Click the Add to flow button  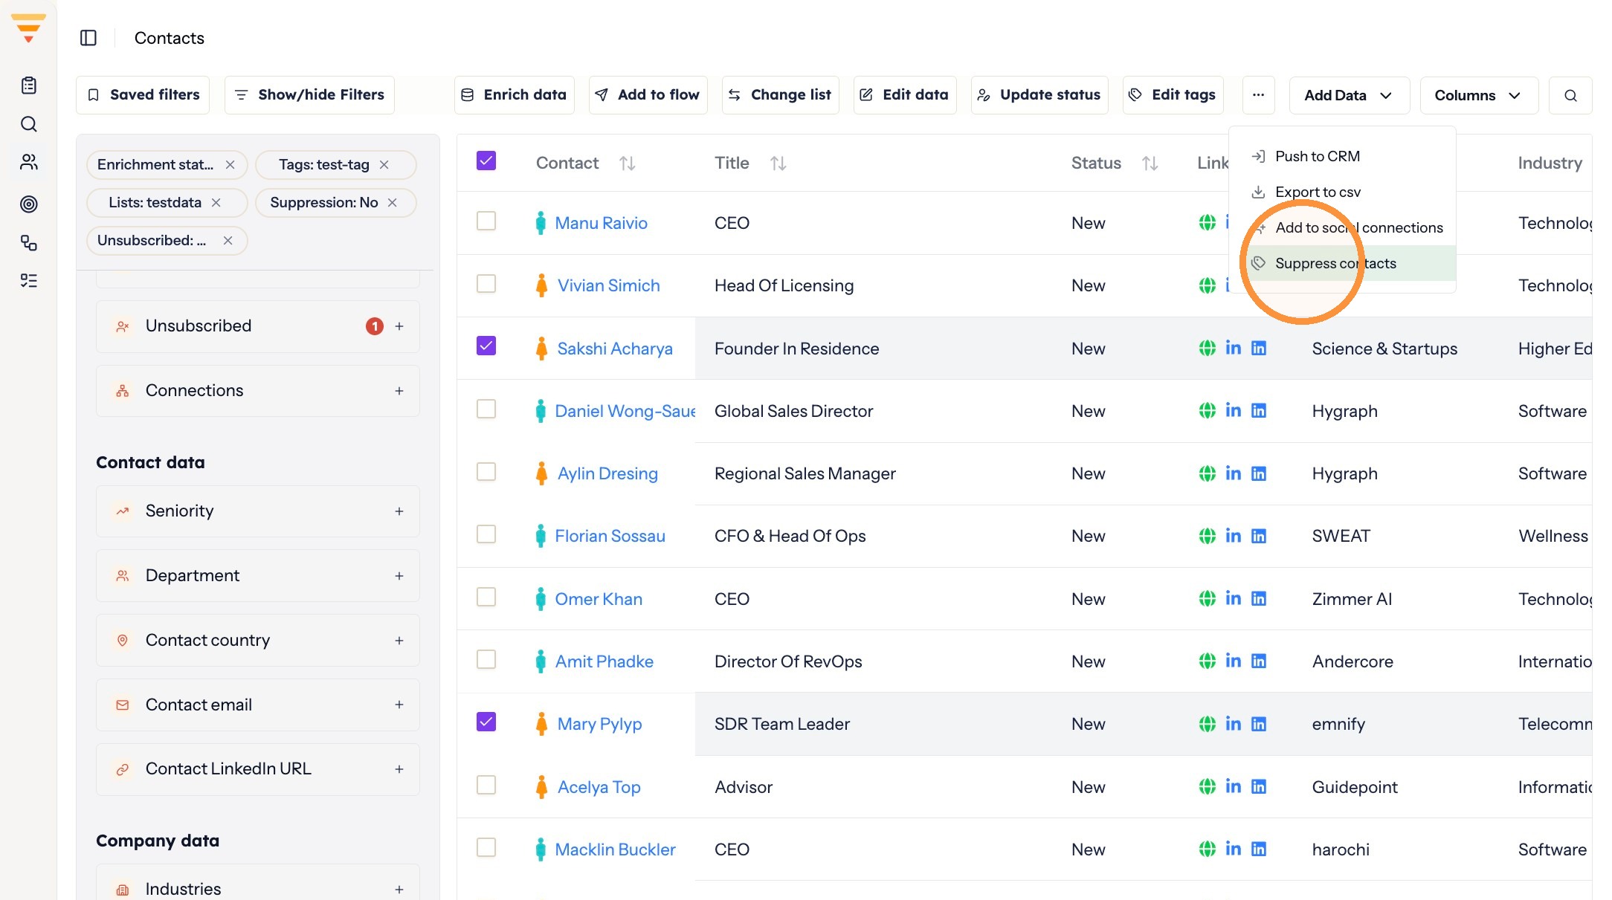click(648, 95)
